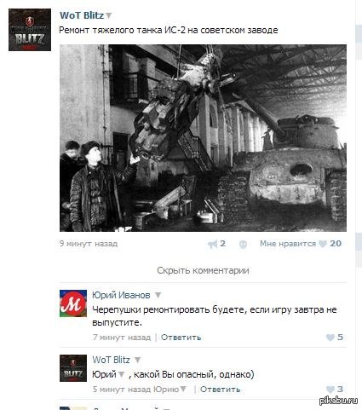Viewport: 362px width, 410px height.
Task: Open the IS-2 tank repair photo
Action: [x=203, y=138]
